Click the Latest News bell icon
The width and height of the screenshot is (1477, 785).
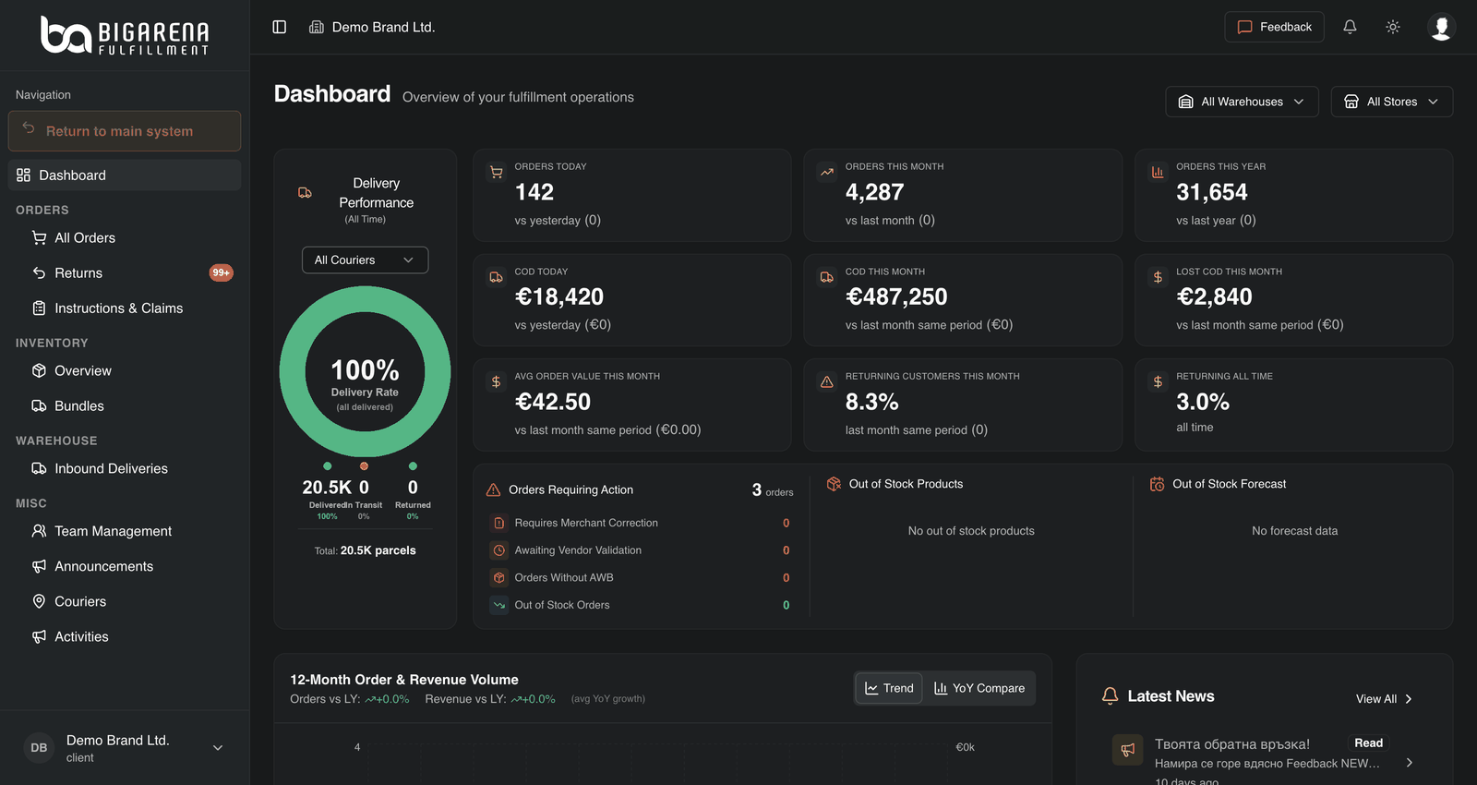click(x=1111, y=696)
